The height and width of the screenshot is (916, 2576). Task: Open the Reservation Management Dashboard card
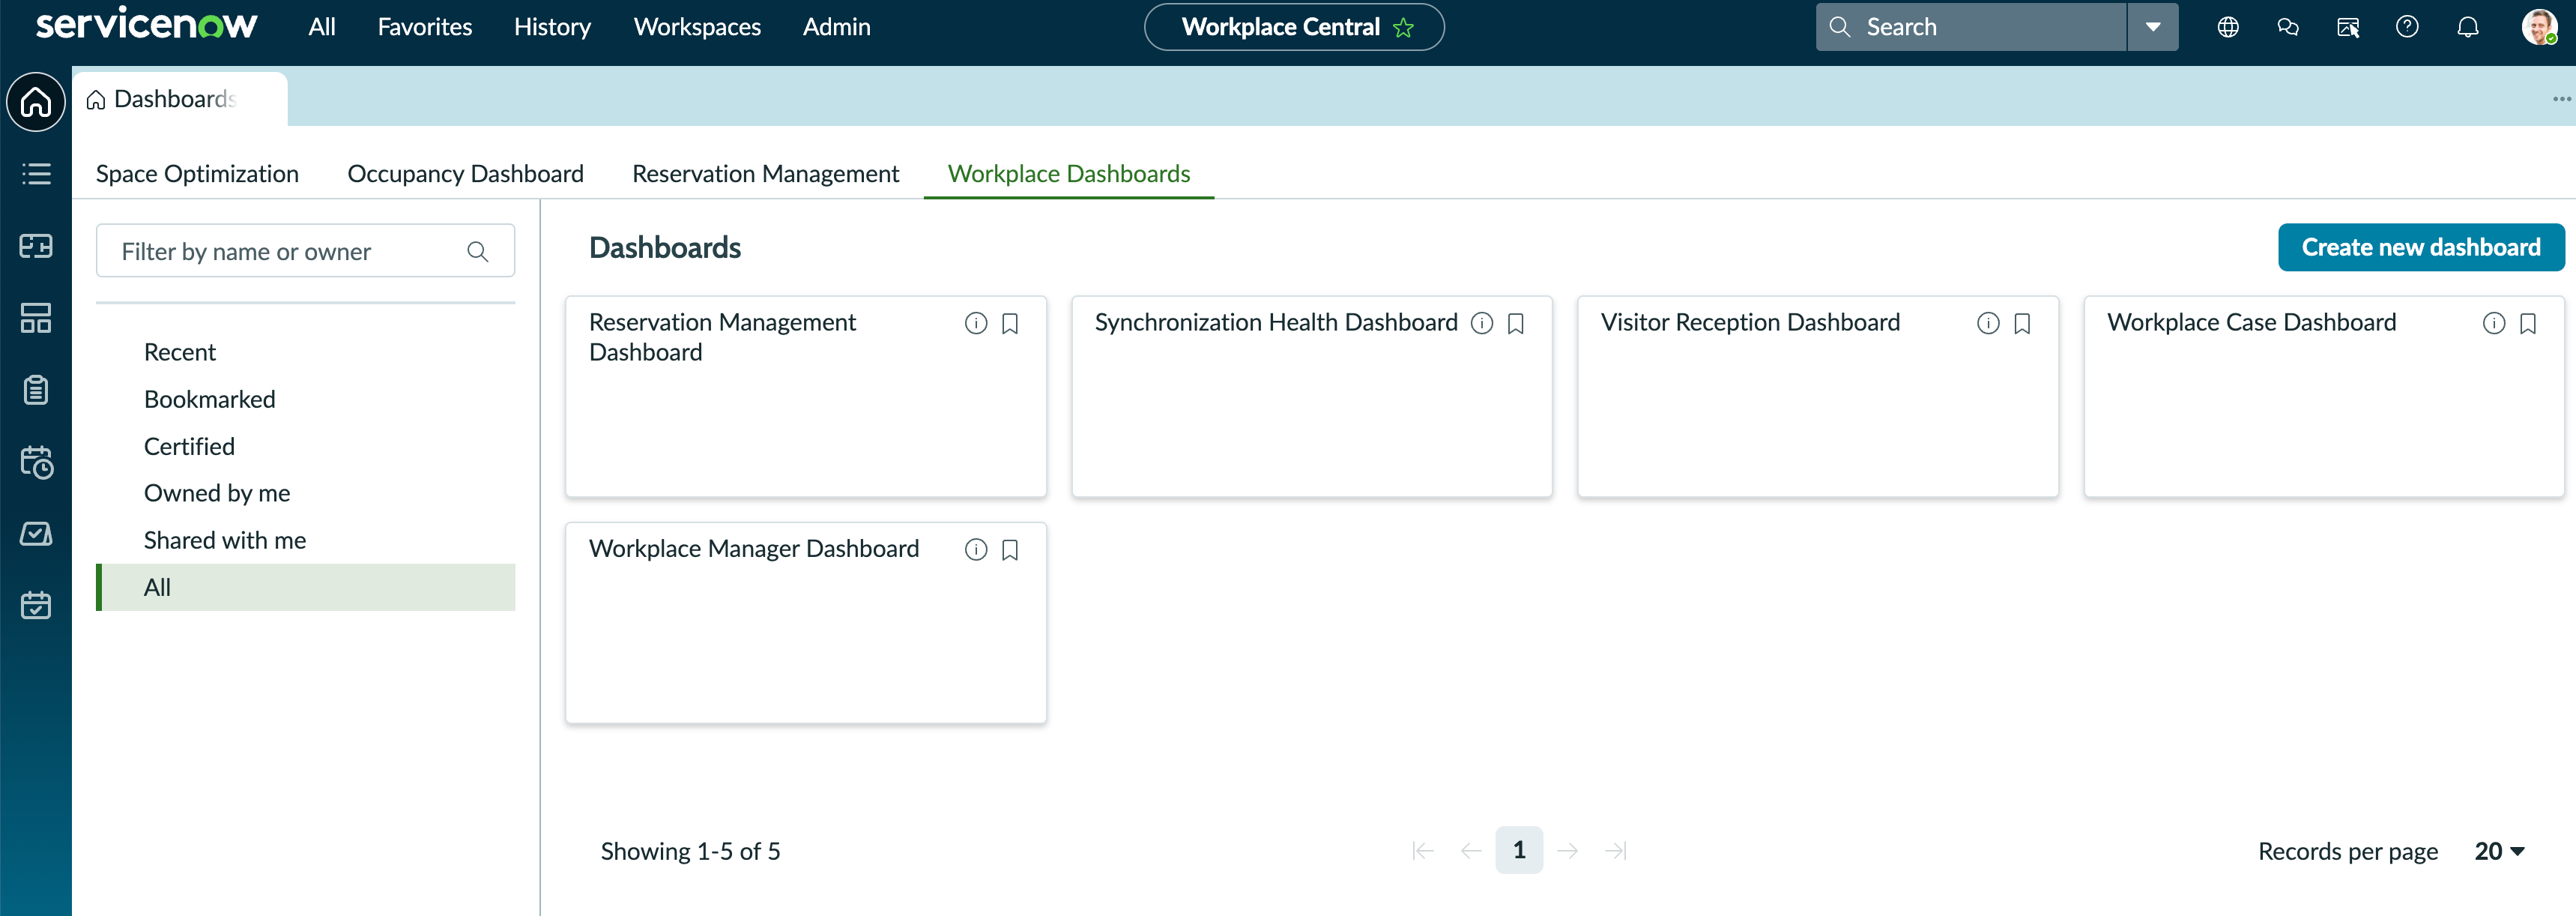pyautogui.click(x=805, y=396)
